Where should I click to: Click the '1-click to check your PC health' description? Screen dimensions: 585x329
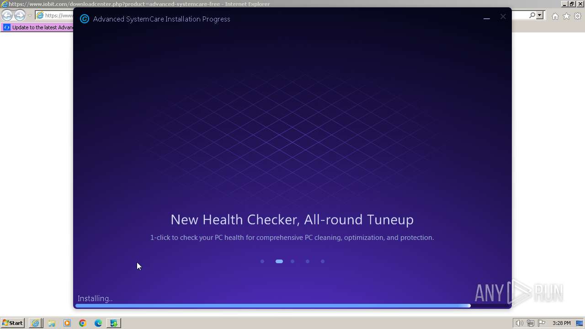pyautogui.click(x=292, y=238)
